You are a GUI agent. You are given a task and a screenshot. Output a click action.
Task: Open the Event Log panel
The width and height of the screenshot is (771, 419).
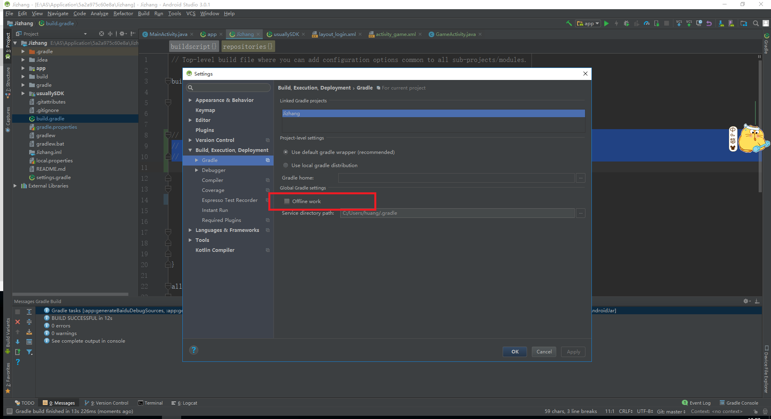pyautogui.click(x=699, y=403)
